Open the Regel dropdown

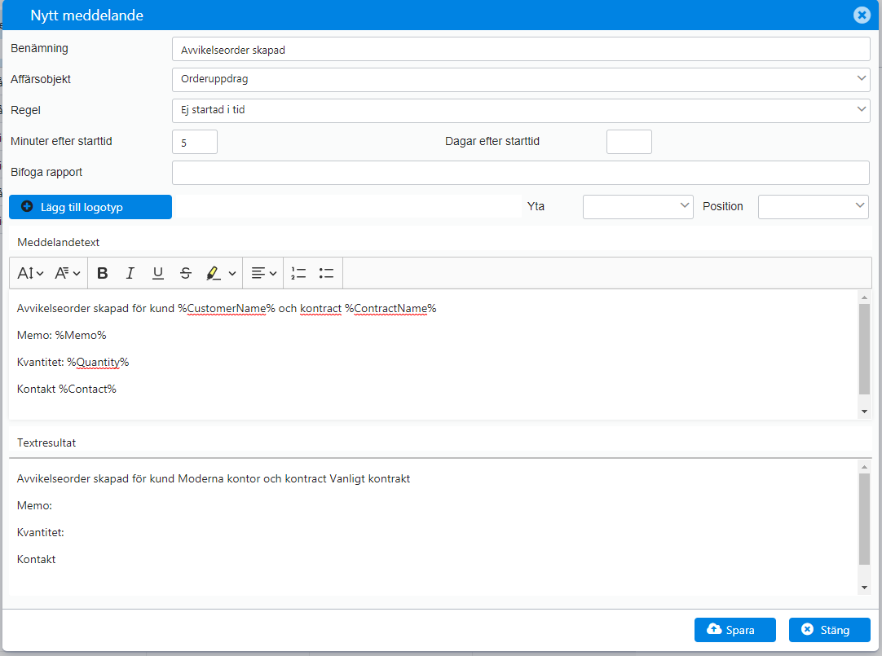click(521, 110)
